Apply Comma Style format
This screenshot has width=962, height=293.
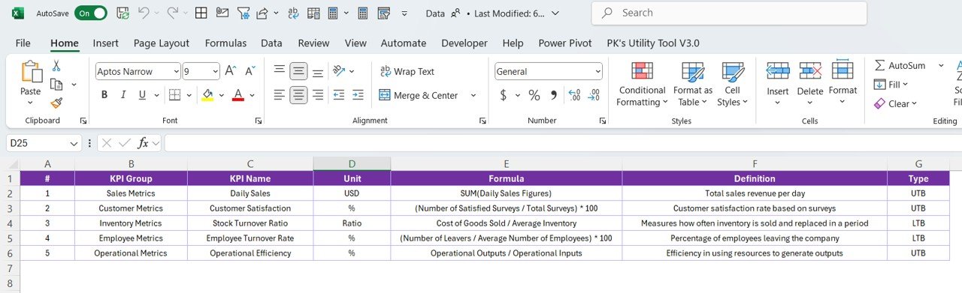[554, 95]
